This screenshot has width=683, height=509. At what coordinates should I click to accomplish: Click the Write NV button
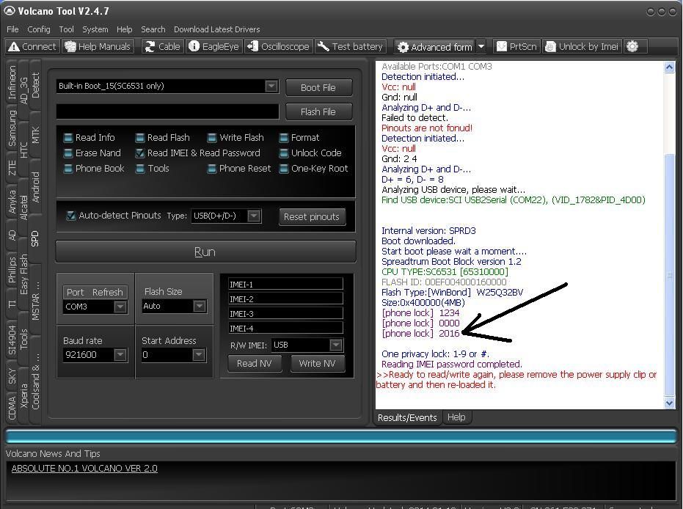point(317,363)
